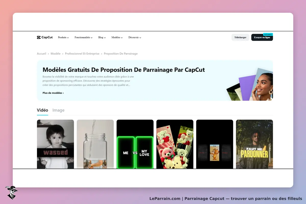The height and width of the screenshot is (204, 306).
Task: Expand the Fonctionnalités menu
Action: (83, 37)
